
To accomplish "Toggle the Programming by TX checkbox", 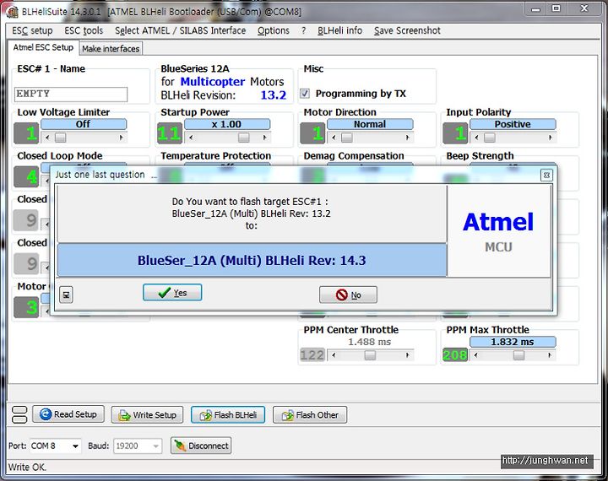I will 305,94.
